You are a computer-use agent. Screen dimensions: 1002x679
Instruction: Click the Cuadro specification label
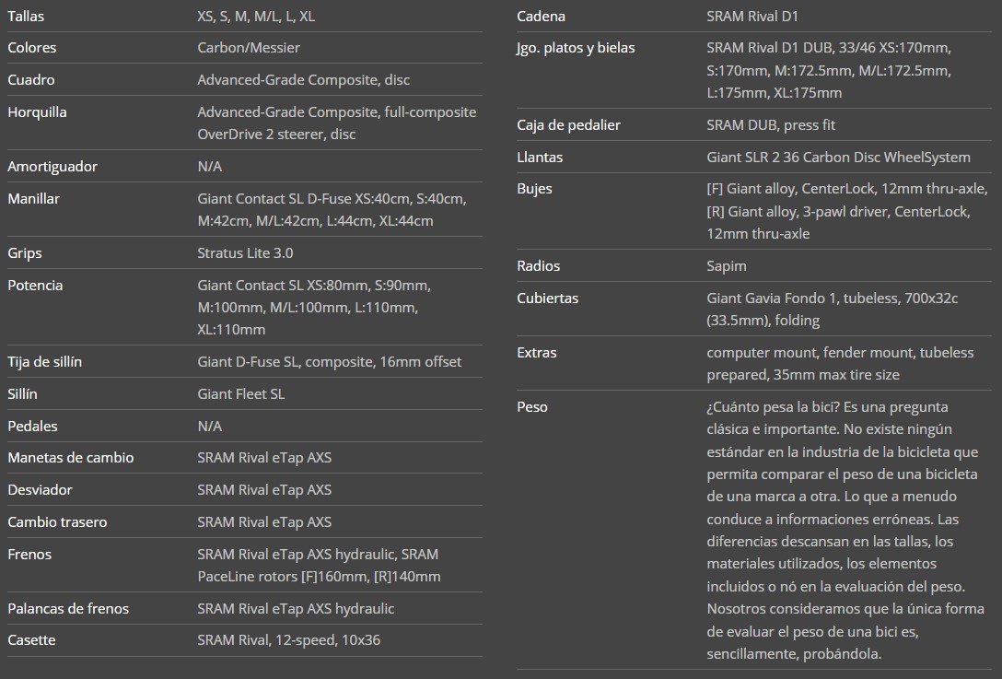[x=31, y=80]
